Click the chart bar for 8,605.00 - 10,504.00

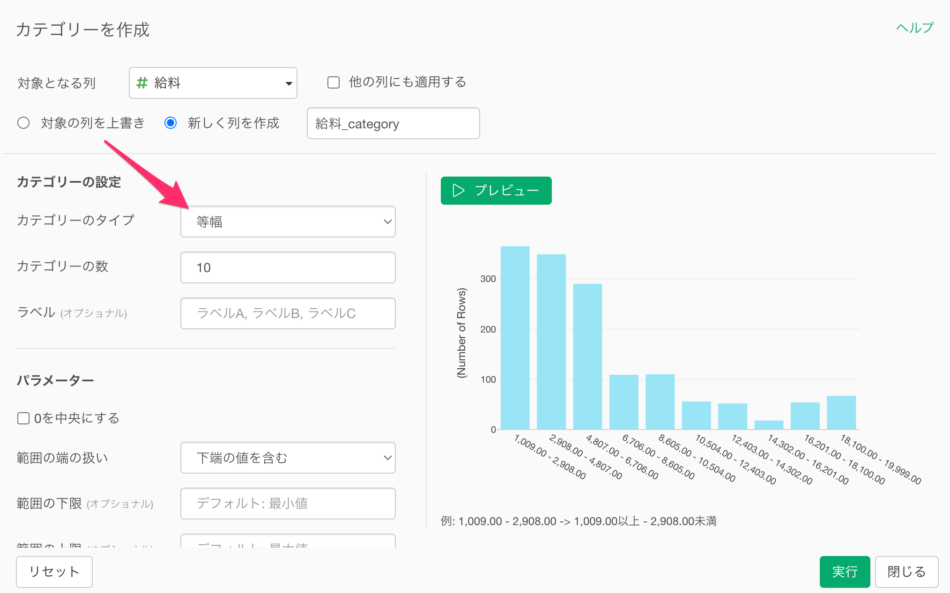(660, 402)
